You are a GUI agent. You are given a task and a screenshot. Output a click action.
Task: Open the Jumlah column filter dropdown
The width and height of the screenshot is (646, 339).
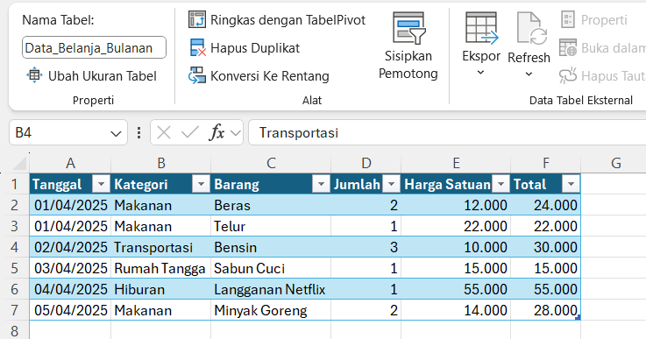click(392, 184)
